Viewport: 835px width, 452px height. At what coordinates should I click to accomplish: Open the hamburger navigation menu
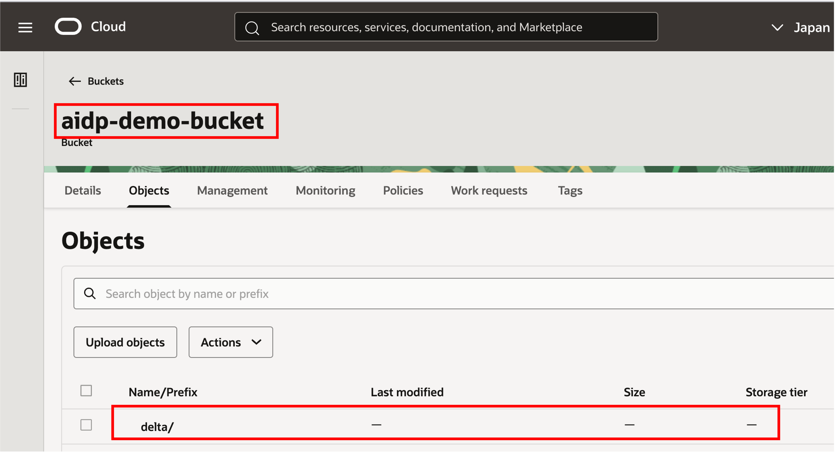click(25, 28)
